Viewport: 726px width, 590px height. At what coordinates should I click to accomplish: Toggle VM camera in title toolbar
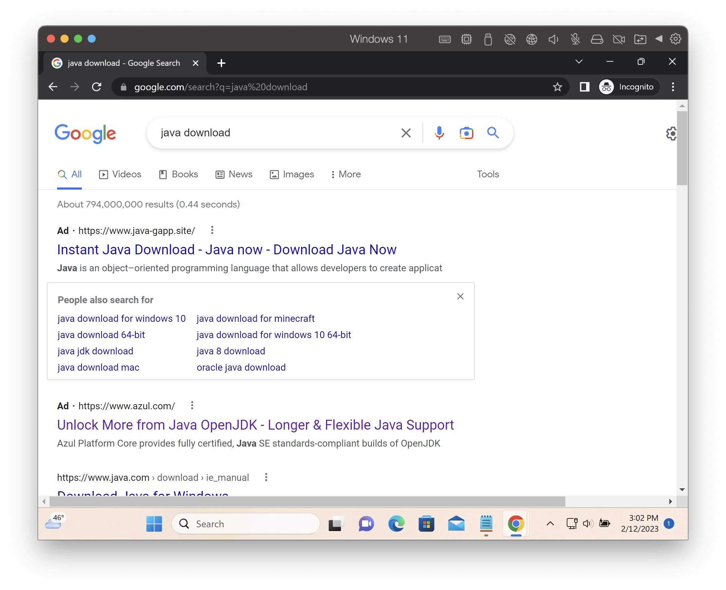tap(618, 39)
